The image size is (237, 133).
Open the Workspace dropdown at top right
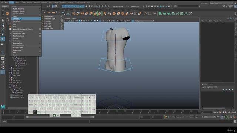click(221, 3)
